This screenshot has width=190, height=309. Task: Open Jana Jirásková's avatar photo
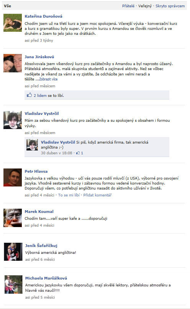[x=13, y=63]
